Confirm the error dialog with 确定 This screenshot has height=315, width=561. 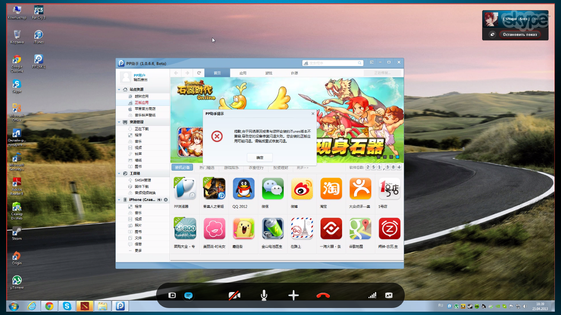click(x=260, y=157)
